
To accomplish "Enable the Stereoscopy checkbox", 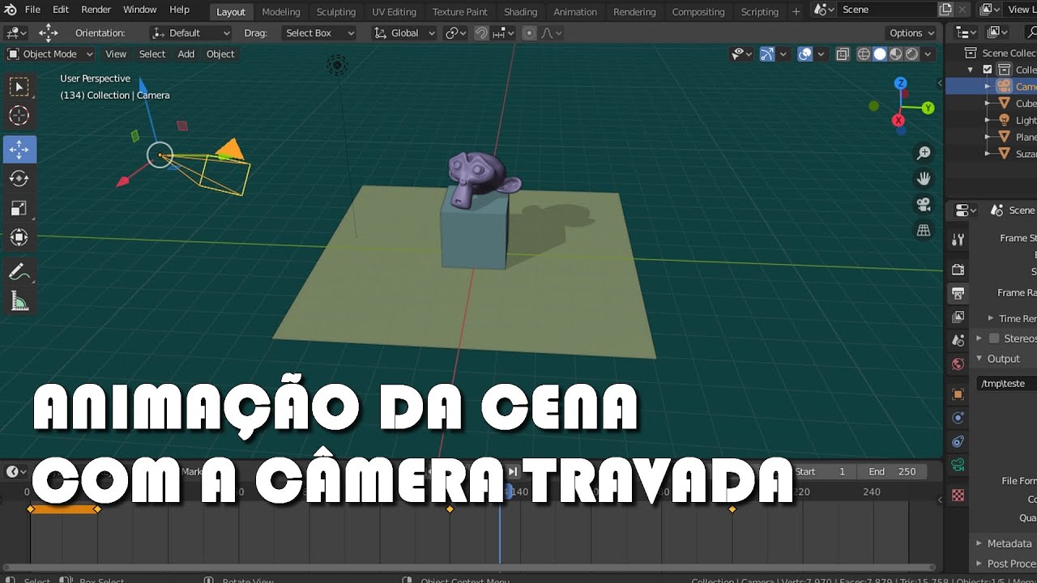I will point(994,338).
